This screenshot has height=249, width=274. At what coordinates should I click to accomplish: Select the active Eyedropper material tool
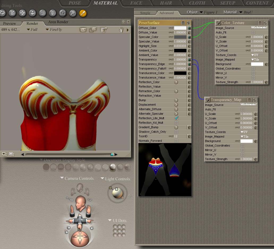click(83, 13)
